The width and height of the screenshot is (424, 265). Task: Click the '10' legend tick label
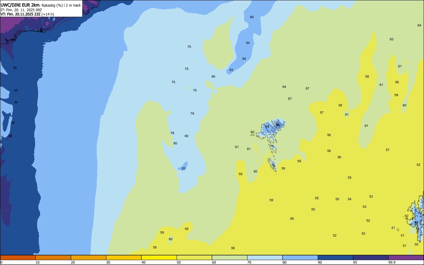[38, 262]
